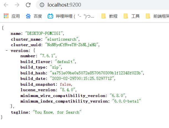Open the 应用 apps grid shortcut
This screenshot has width=169, height=128.
[12, 16]
